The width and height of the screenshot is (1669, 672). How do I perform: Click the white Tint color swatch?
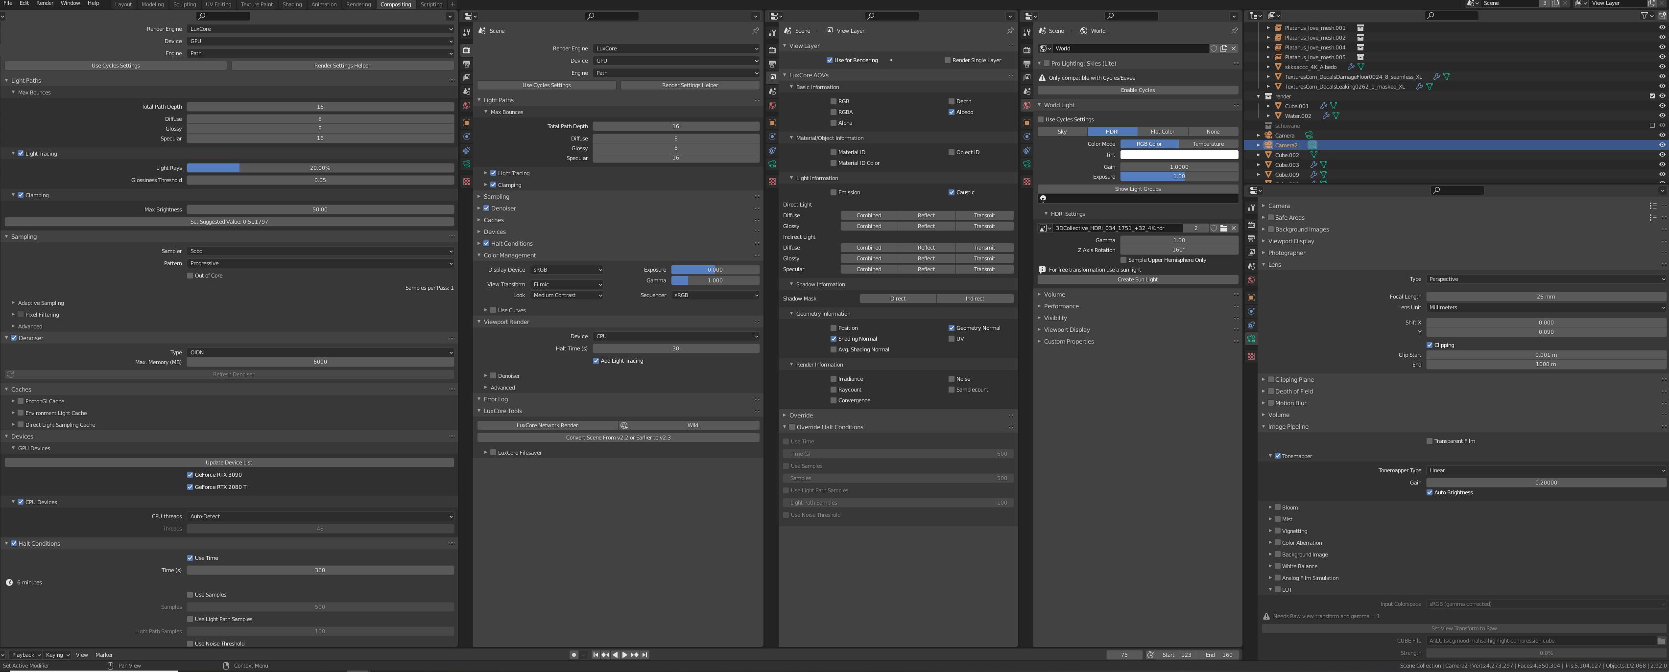tap(1179, 155)
